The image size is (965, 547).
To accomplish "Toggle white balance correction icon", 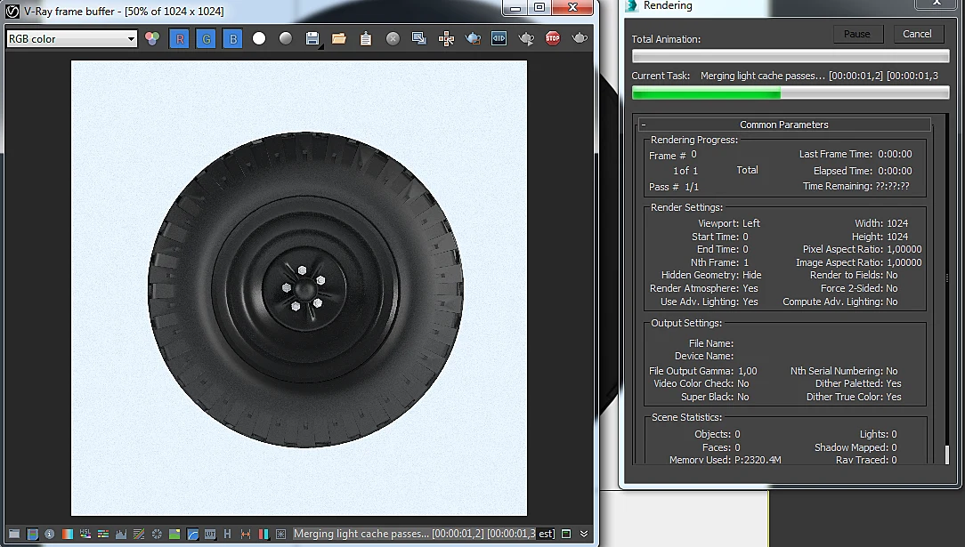I will click(x=68, y=534).
